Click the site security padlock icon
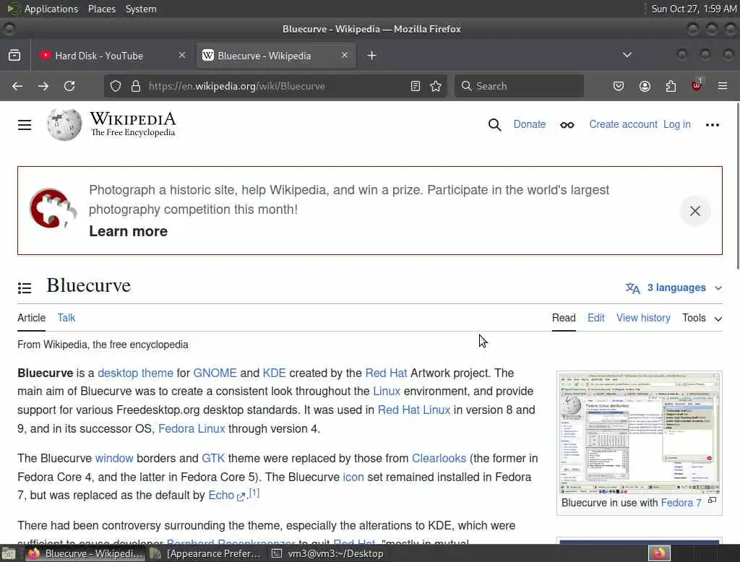 coord(136,86)
